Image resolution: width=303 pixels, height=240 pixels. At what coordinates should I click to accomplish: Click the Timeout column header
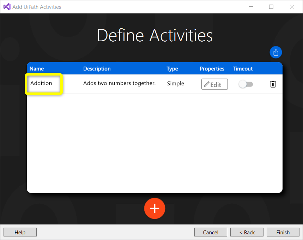click(x=243, y=68)
